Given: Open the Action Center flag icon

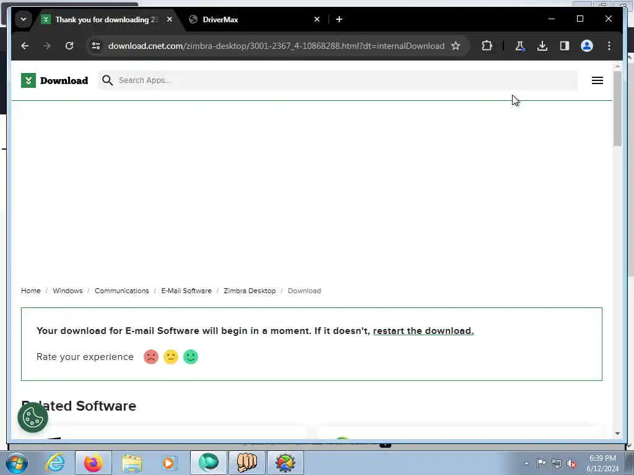Looking at the screenshot, I should 541,463.
